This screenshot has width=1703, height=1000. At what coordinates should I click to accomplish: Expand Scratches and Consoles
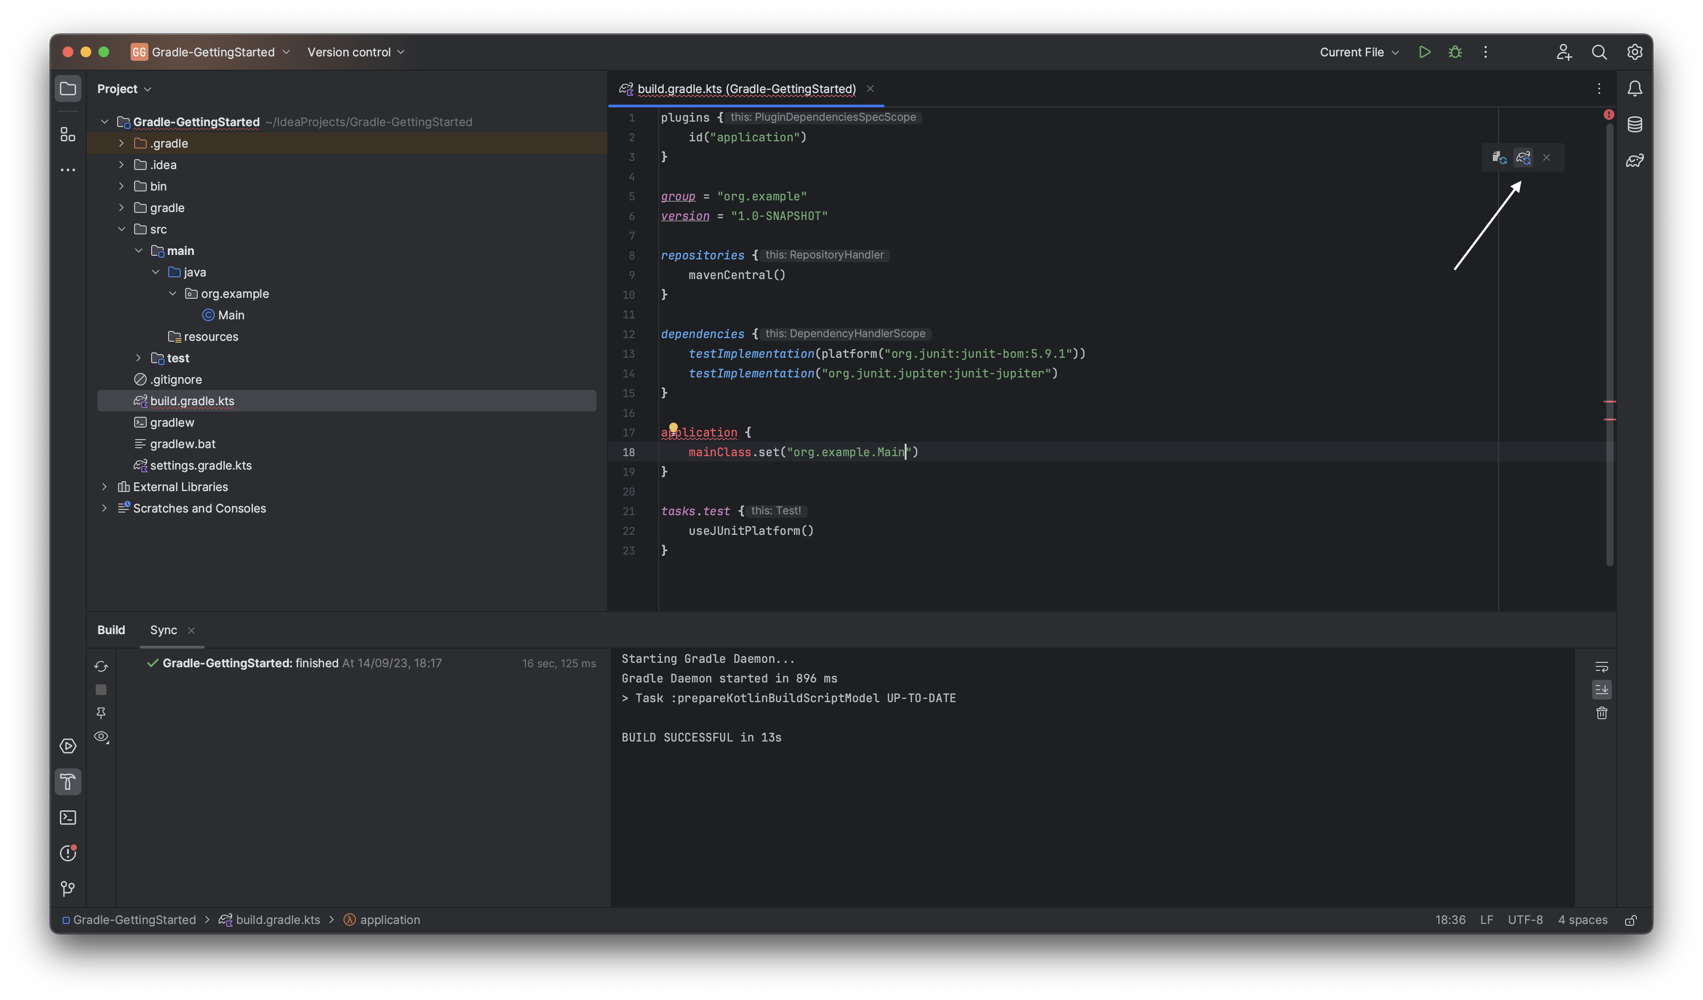(104, 508)
